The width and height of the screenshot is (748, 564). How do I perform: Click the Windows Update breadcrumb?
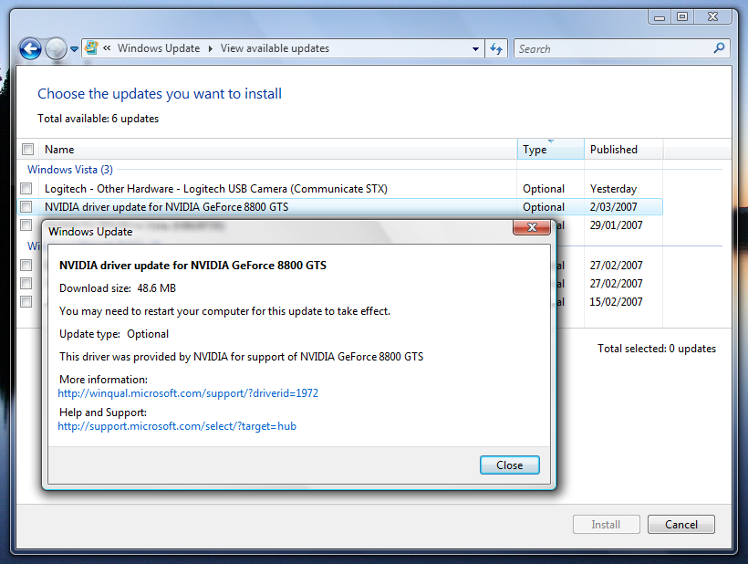(x=159, y=48)
